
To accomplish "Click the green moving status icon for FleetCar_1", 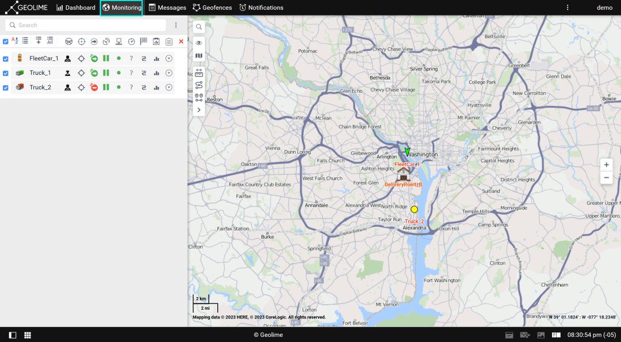I will point(94,58).
